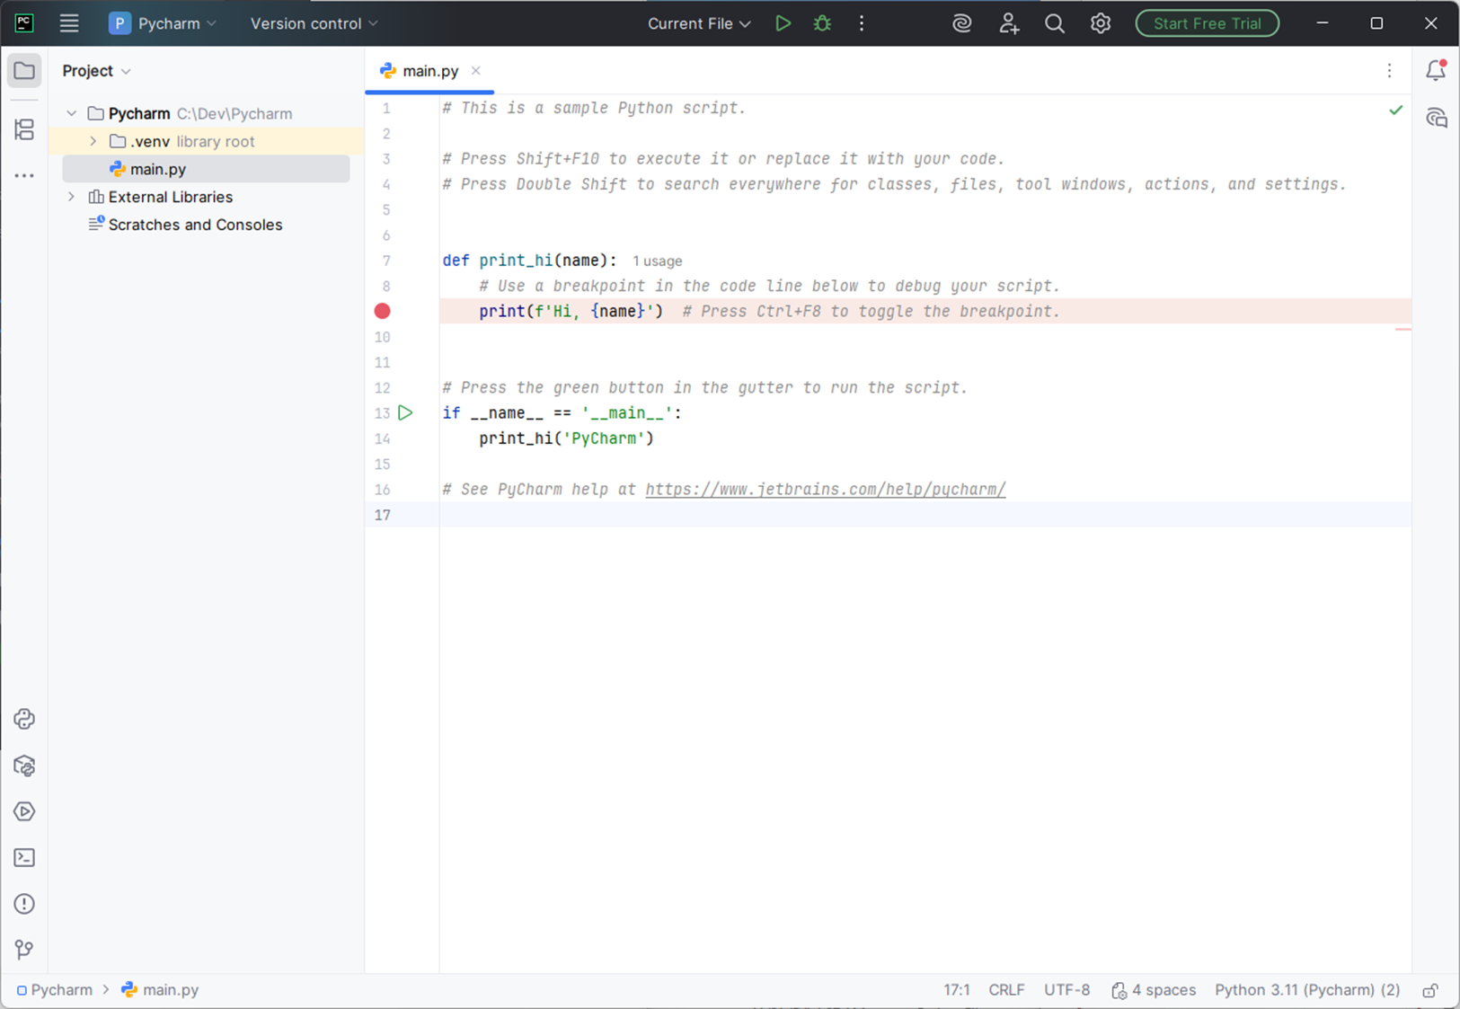Viewport: 1460px width, 1009px height.
Task: Click the PyCharm logo icon in title bar
Action: point(24,23)
